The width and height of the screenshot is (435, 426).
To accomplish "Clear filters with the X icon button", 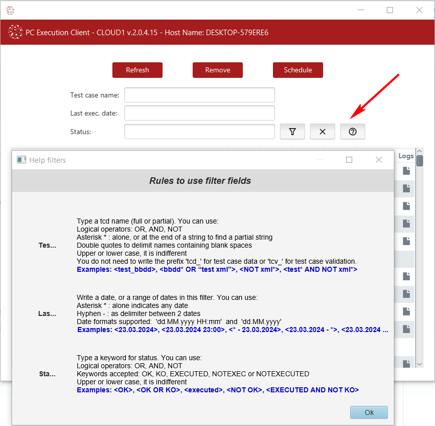I will tap(323, 132).
